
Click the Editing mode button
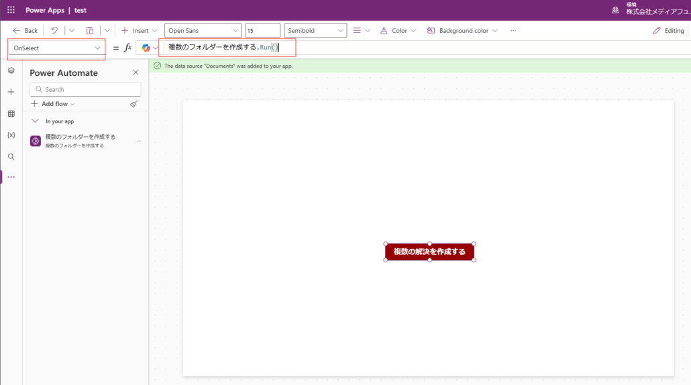[668, 31]
